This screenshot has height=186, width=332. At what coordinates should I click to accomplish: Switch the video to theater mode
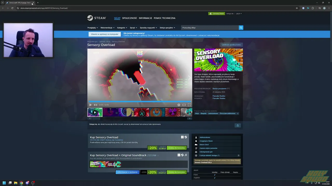(x=184, y=105)
